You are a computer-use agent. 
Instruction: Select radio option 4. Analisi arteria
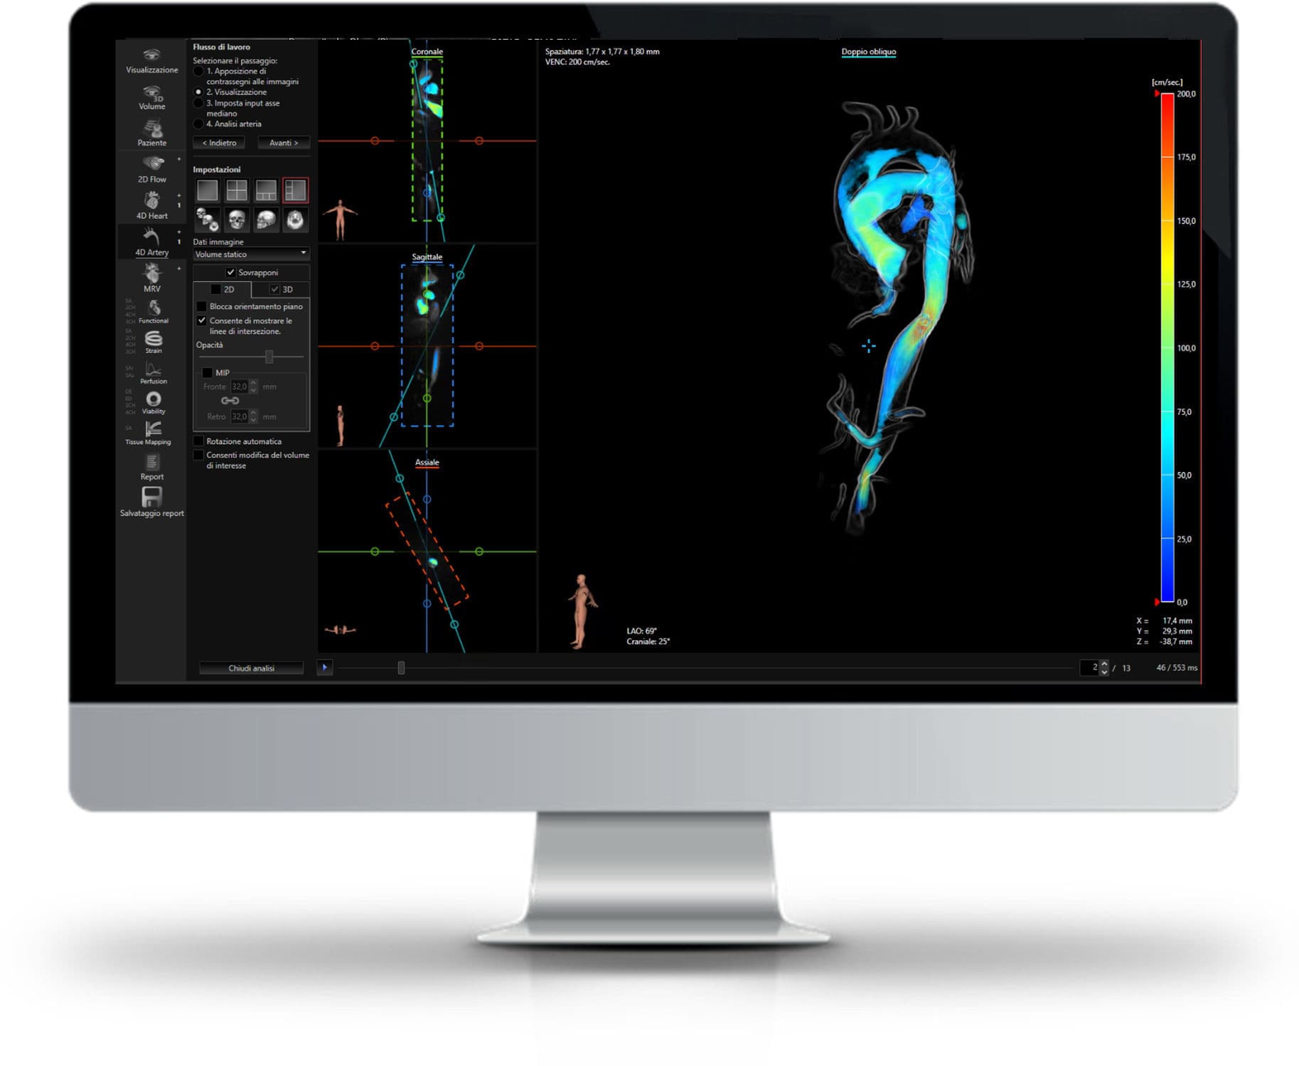pyautogui.click(x=197, y=124)
